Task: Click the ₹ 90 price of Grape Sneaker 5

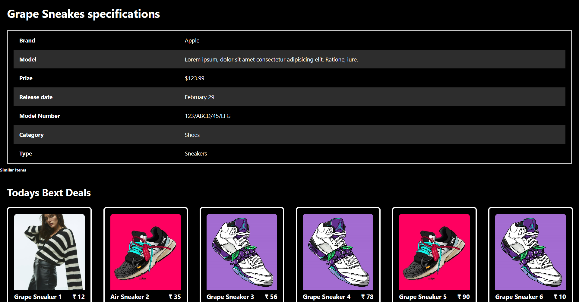Action: click(x=463, y=297)
